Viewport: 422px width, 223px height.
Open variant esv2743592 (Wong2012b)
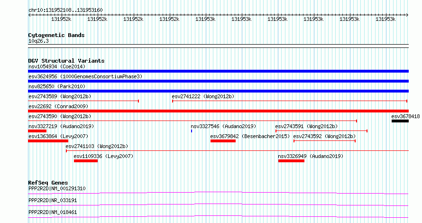[324, 136]
